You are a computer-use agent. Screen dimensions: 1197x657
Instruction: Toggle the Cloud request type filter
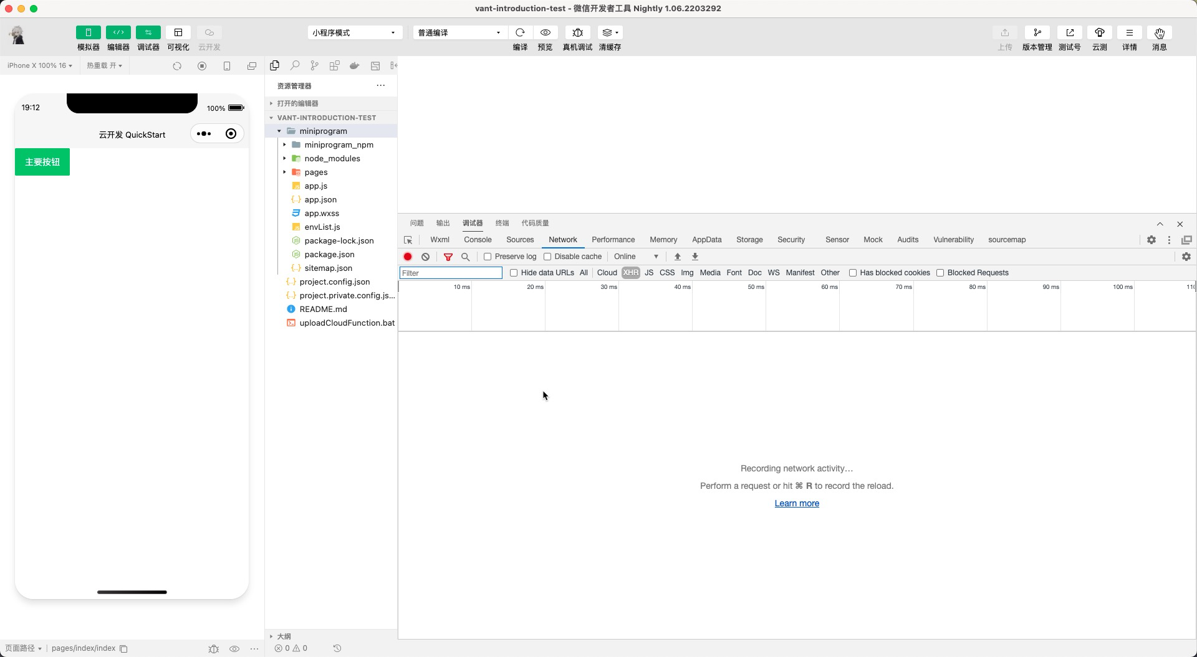point(607,273)
